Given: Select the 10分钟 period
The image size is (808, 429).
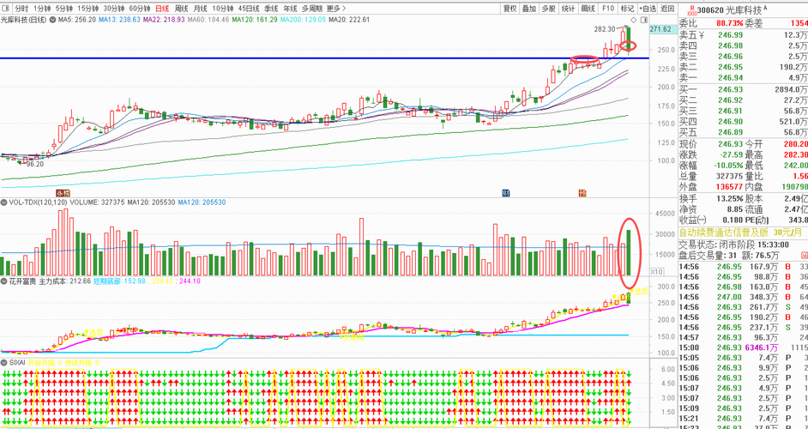Looking at the screenshot, I should 223,9.
